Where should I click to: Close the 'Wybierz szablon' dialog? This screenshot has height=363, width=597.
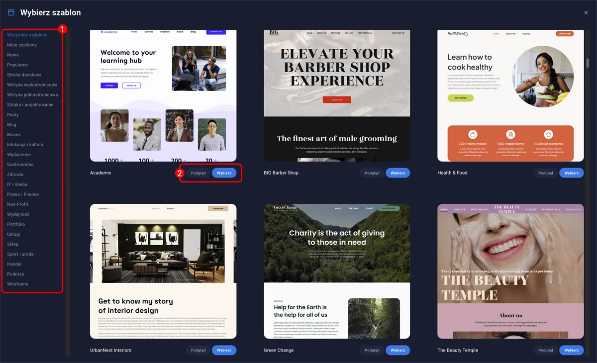tap(586, 12)
